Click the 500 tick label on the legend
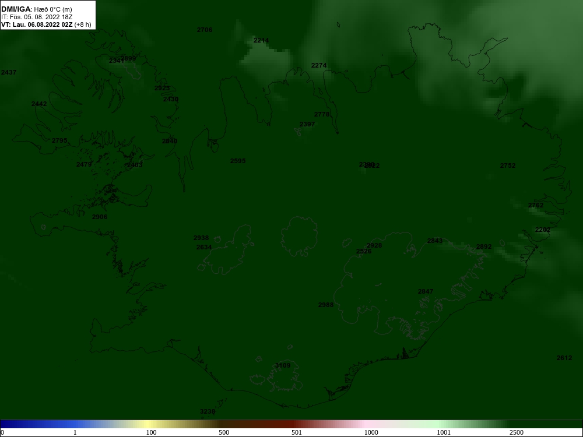Viewport: 583px width, 437px height. [224, 432]
